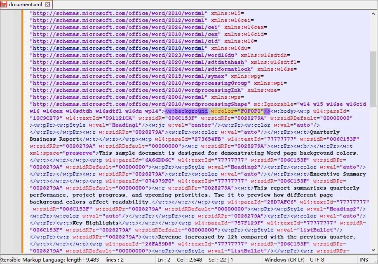Select the document.xml tab

click(x=26, y=5)
